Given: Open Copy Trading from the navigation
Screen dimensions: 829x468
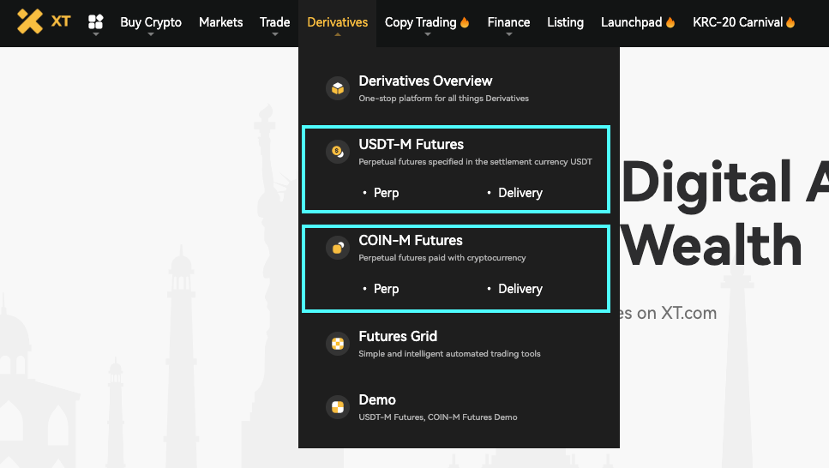Looking at the screenshot, I should (x=420, y=22).
